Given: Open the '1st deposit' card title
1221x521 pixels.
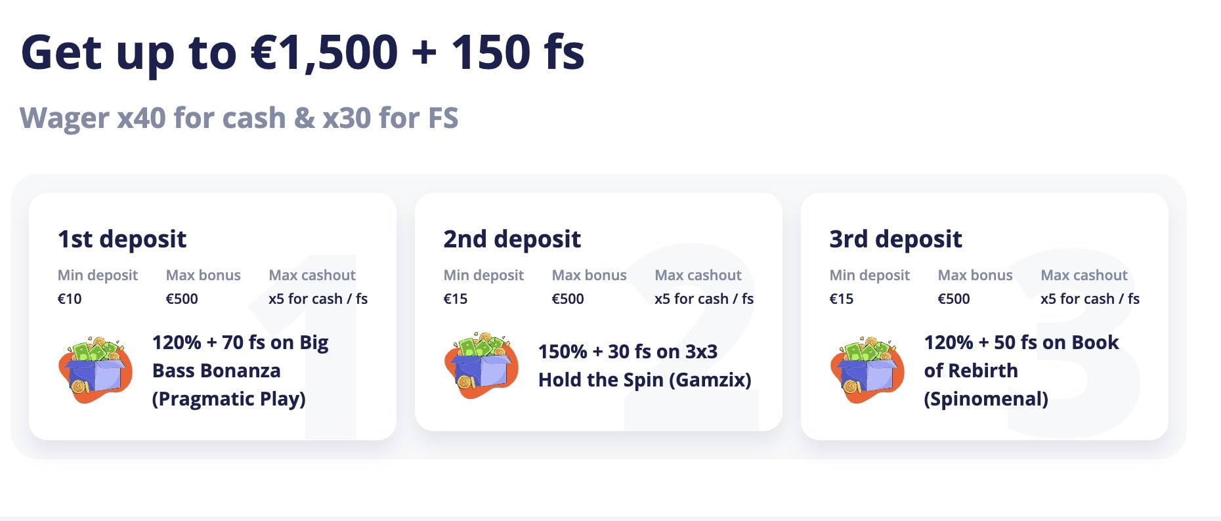Looking at the screenshot, I should [122, 239].
